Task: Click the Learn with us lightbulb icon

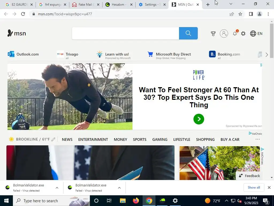Action: [100, 54]
